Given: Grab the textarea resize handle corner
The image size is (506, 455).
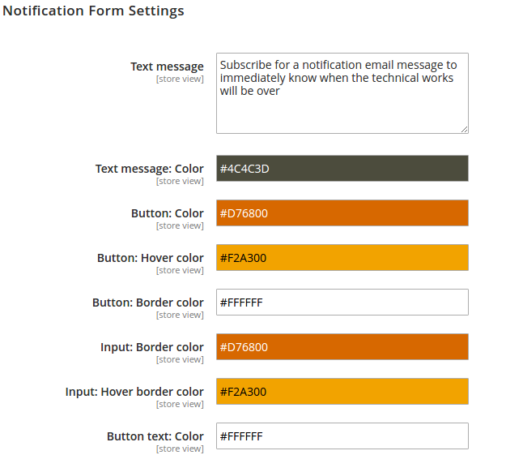Looking at the screenshot, I should (464, 129).
